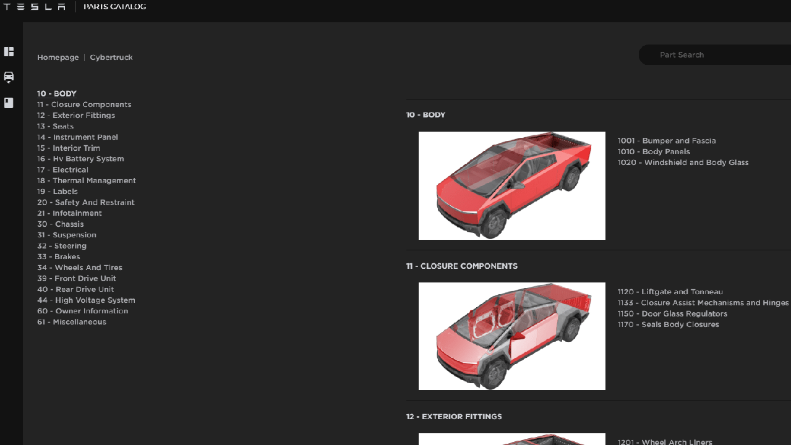The width and height of the screenshot is (791, 445).
Task: Select 13 - Seats category
Action: pyautogui.click(x=56, y=126)
